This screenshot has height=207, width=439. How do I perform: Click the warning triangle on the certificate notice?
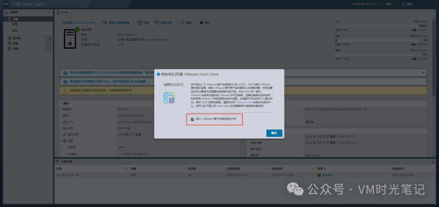65,91
